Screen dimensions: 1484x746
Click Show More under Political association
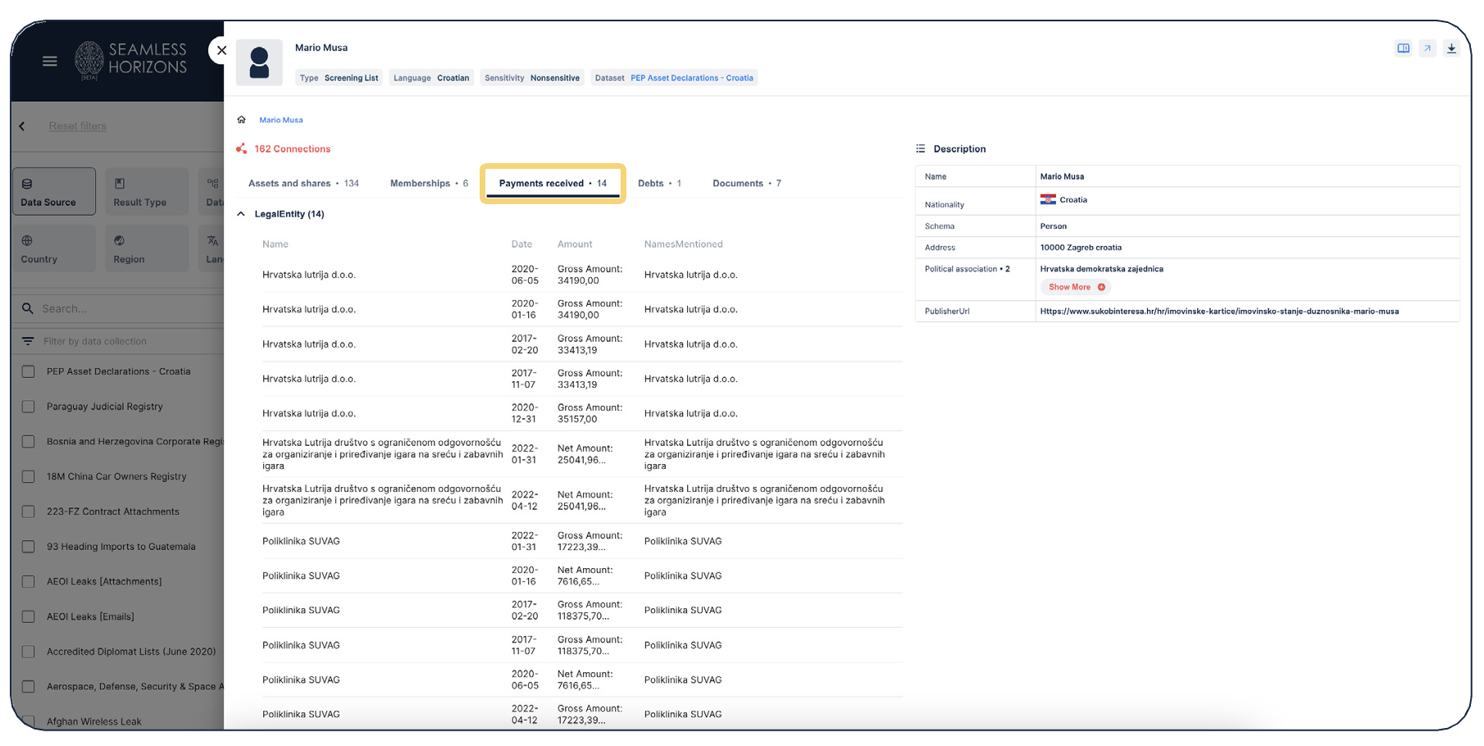(1077, 287)
